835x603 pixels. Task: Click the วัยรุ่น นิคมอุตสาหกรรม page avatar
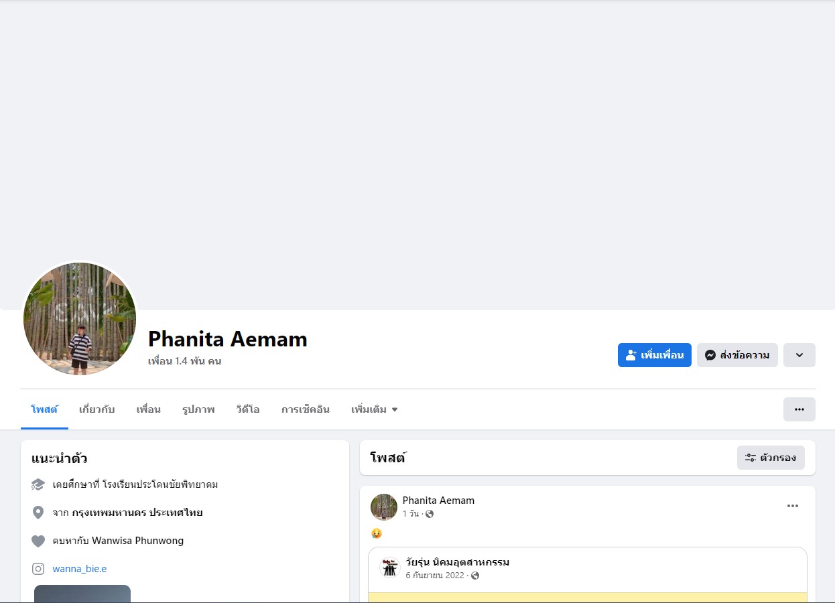389,567
